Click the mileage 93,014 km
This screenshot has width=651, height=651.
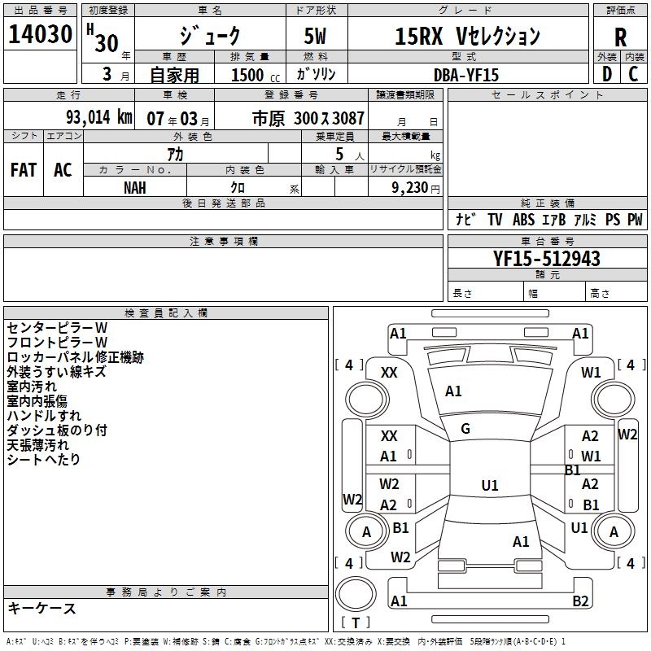pos(98,117)
